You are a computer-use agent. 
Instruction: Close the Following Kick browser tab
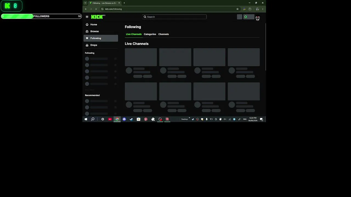click(x=119, y=3)
